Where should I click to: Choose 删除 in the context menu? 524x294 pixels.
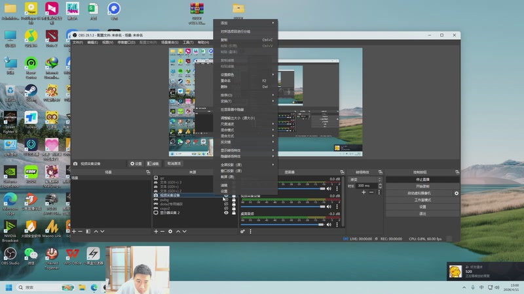pos(246,87)
